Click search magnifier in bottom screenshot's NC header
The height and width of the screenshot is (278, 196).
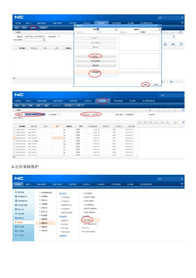tap(181, 179)
